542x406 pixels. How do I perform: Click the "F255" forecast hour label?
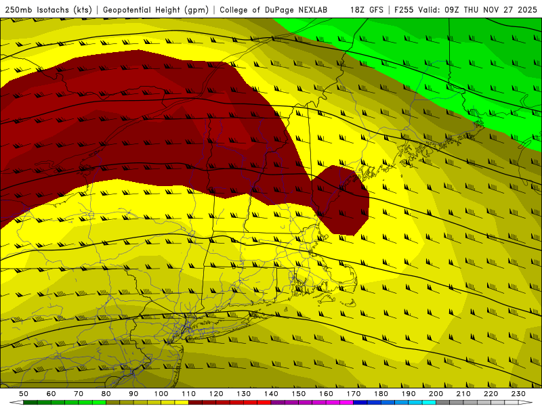point(404,9)
